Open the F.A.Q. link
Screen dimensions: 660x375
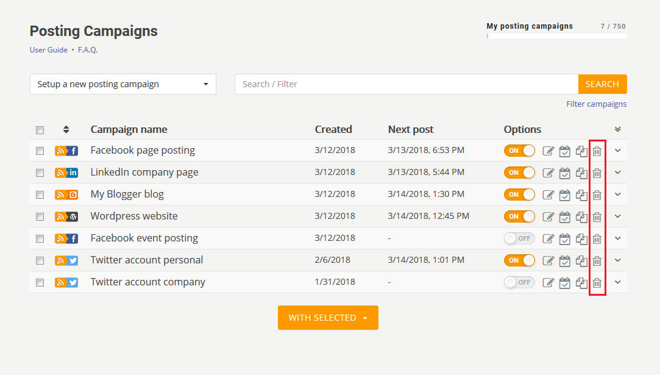point(88,50)
